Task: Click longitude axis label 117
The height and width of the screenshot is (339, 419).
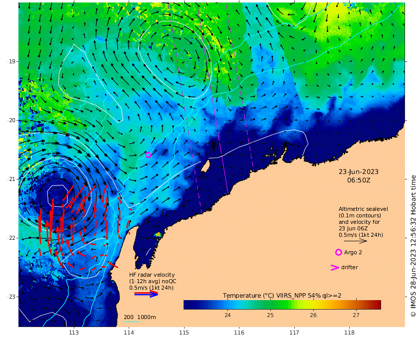Action: 294,333
